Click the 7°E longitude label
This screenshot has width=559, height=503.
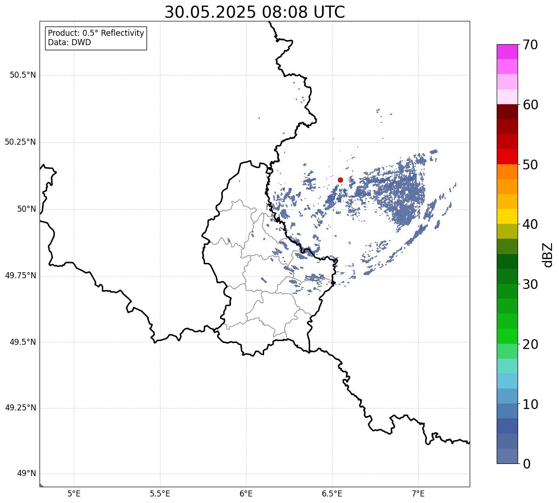[418, 494]
